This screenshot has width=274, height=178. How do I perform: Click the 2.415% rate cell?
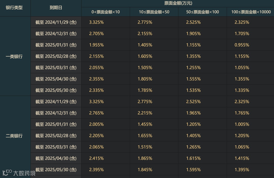point(96,158)
